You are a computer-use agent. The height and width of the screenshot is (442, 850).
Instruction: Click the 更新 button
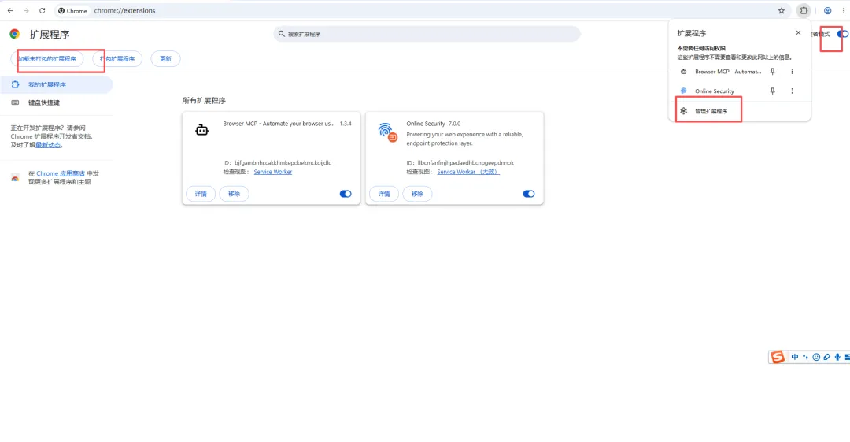(x=165, y=58)
